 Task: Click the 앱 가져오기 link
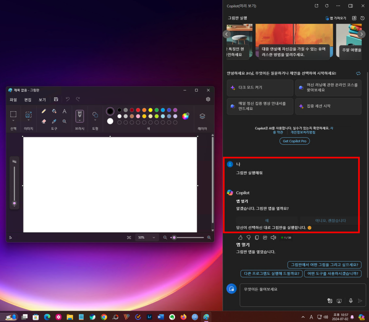point(336,18)
